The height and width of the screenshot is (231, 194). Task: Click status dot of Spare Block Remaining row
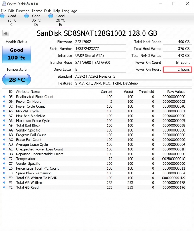click(4, 173)
